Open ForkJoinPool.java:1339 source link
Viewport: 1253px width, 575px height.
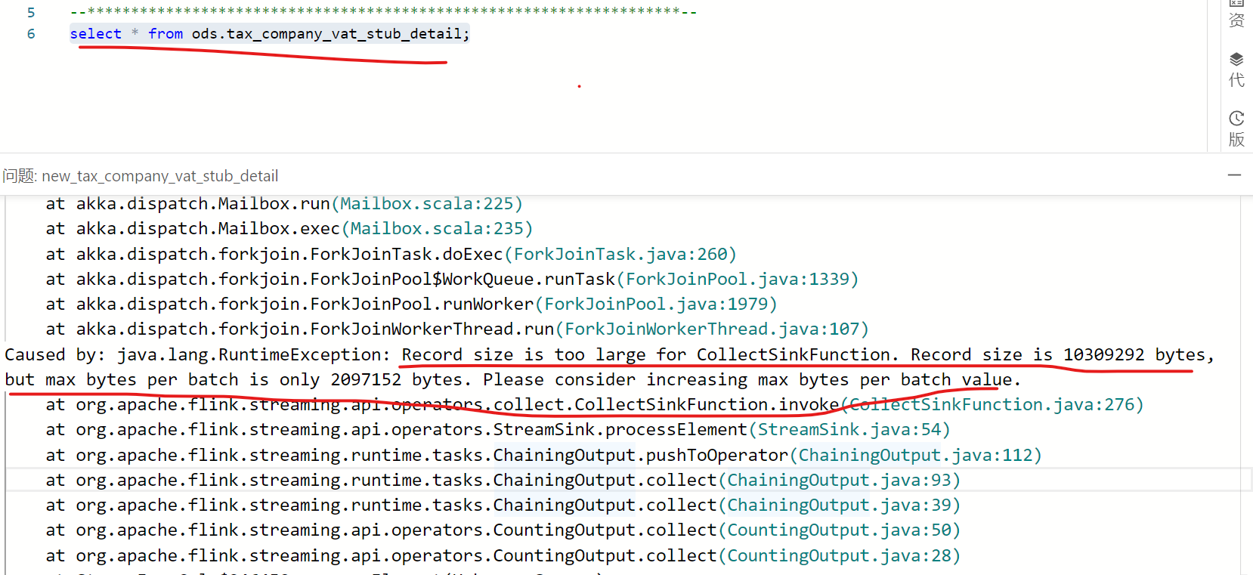pos(738,280)
